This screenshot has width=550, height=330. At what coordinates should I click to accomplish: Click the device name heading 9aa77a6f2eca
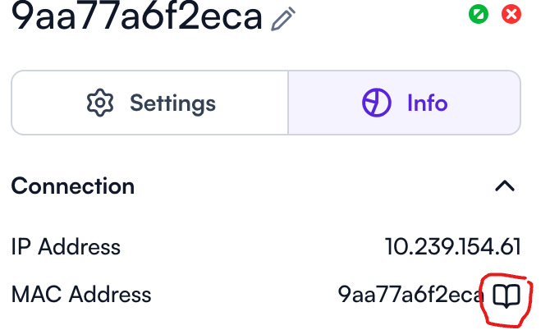pyautogui.click(x=137, y=16)
